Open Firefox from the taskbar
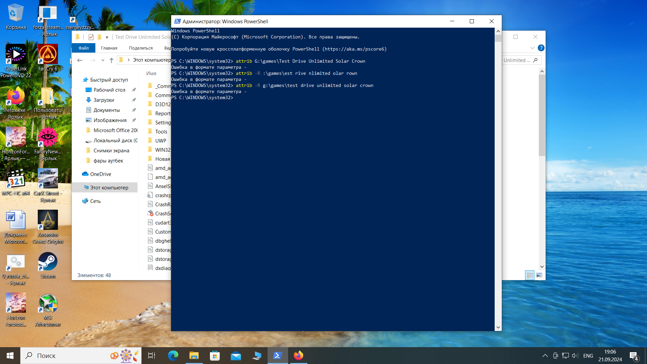 (x=299, y=356)
